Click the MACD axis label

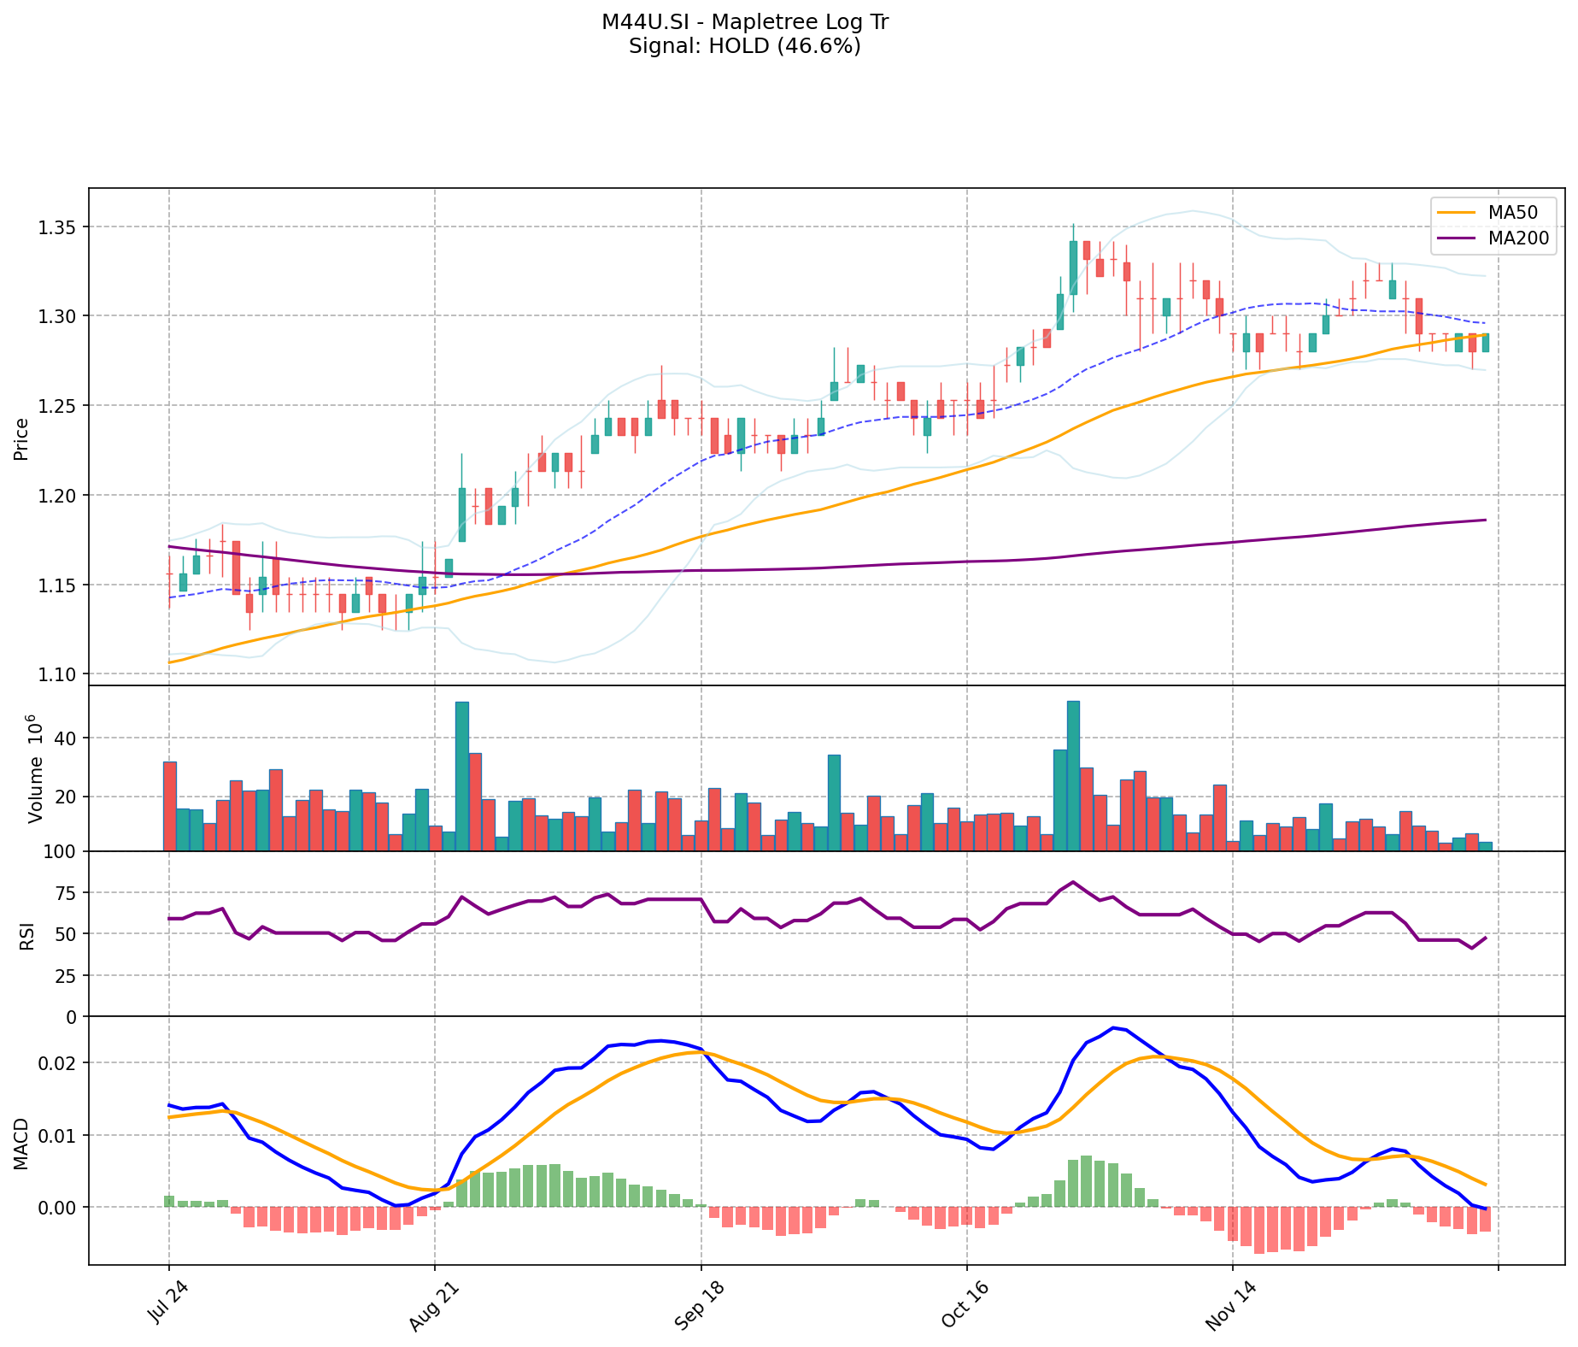point(21,1143)
